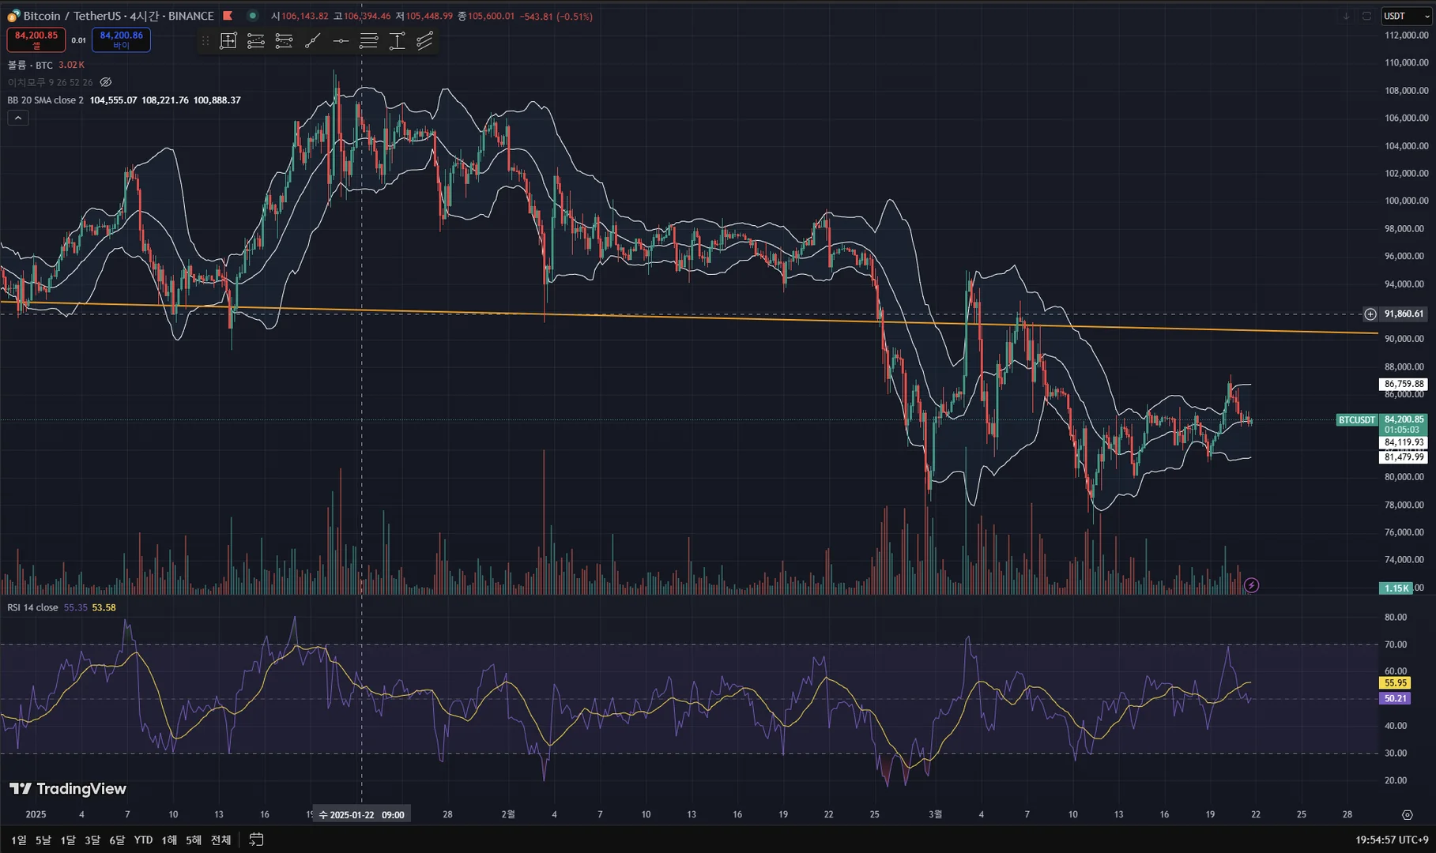Select the 1달 time range
Viewport: 1436px width, 853px height.
[x=68, y=840]
